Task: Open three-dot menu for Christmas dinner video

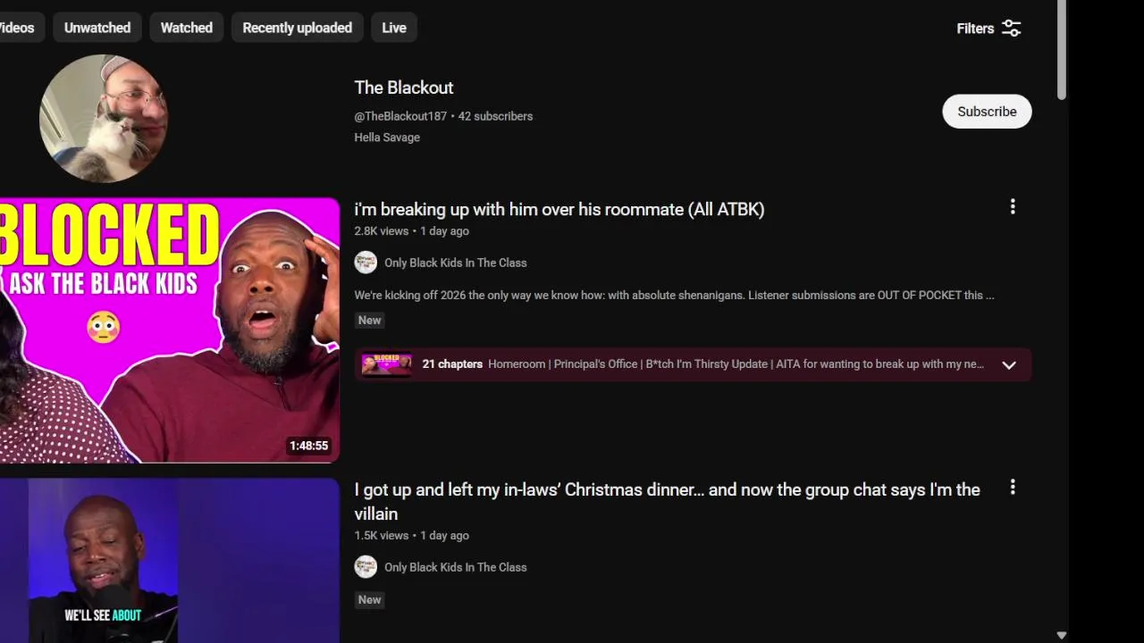Action: tap(1013, 488)
